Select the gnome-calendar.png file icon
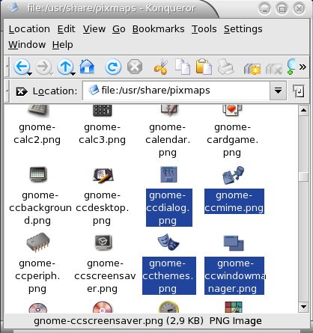The image size is (313, 333). (169, 110)
